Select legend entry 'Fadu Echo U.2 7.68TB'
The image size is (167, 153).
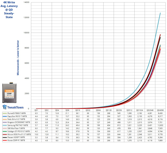[16, 119]
